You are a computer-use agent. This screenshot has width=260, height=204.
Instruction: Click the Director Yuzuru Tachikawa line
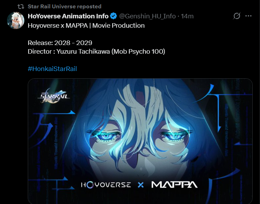pyautogui.click(x=97, y=52)
